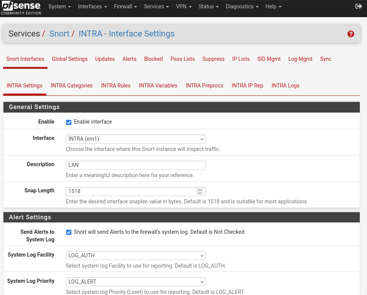Open the Services menu
The image size is (367, 295).
(157, 6)
